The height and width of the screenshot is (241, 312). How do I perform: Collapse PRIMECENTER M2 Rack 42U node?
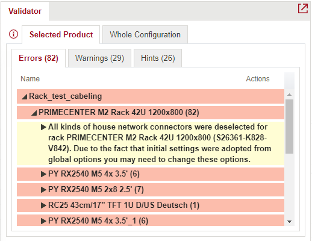pyautogui.click(x=34, y=113)
